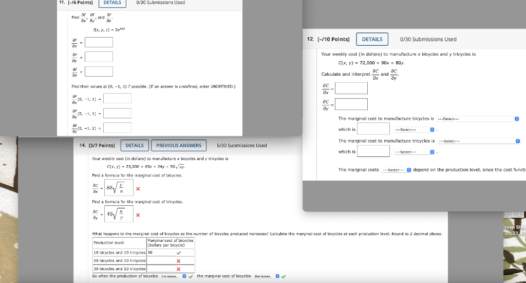Open the 'increases' dropdown for bicycle production
The image size is (526, 283).
pos(173,276)
